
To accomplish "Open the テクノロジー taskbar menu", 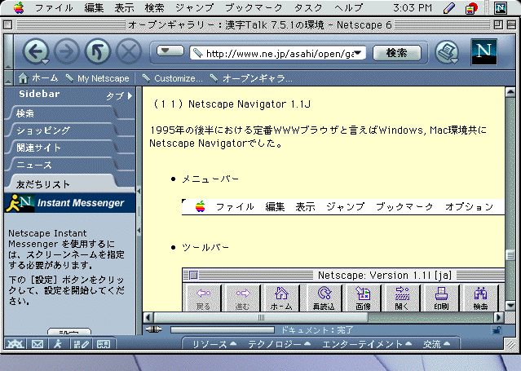I will 280,344.
